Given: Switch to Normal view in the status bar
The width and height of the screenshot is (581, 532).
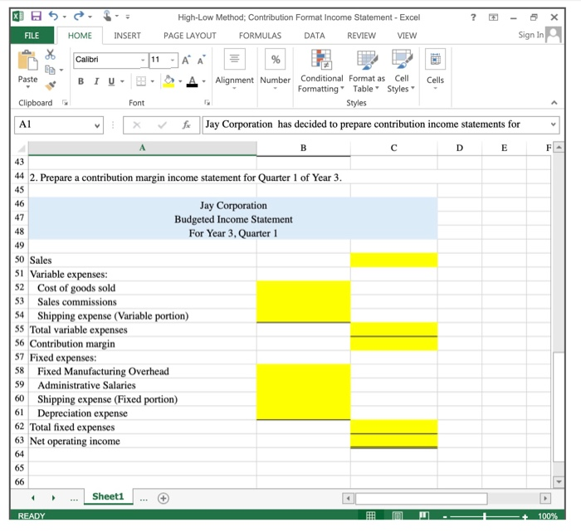Looking at the screenshot, I should [x=370, y=515].
